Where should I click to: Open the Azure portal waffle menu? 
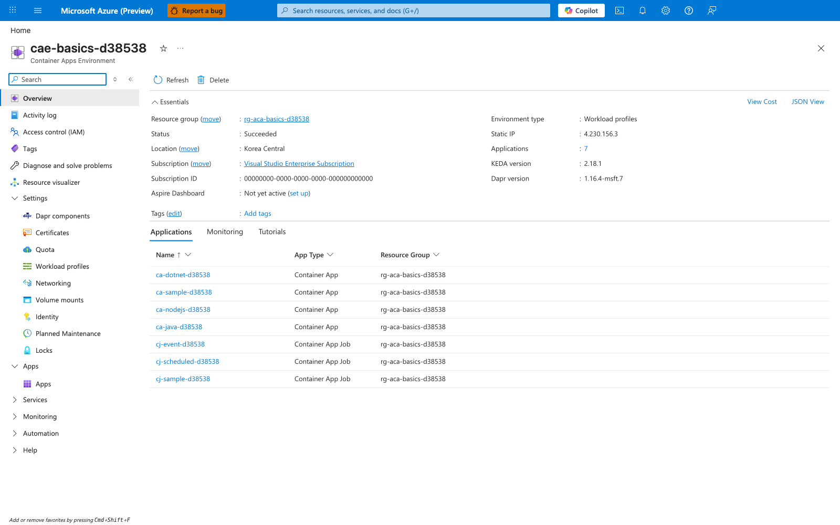(x=13, y=10)
